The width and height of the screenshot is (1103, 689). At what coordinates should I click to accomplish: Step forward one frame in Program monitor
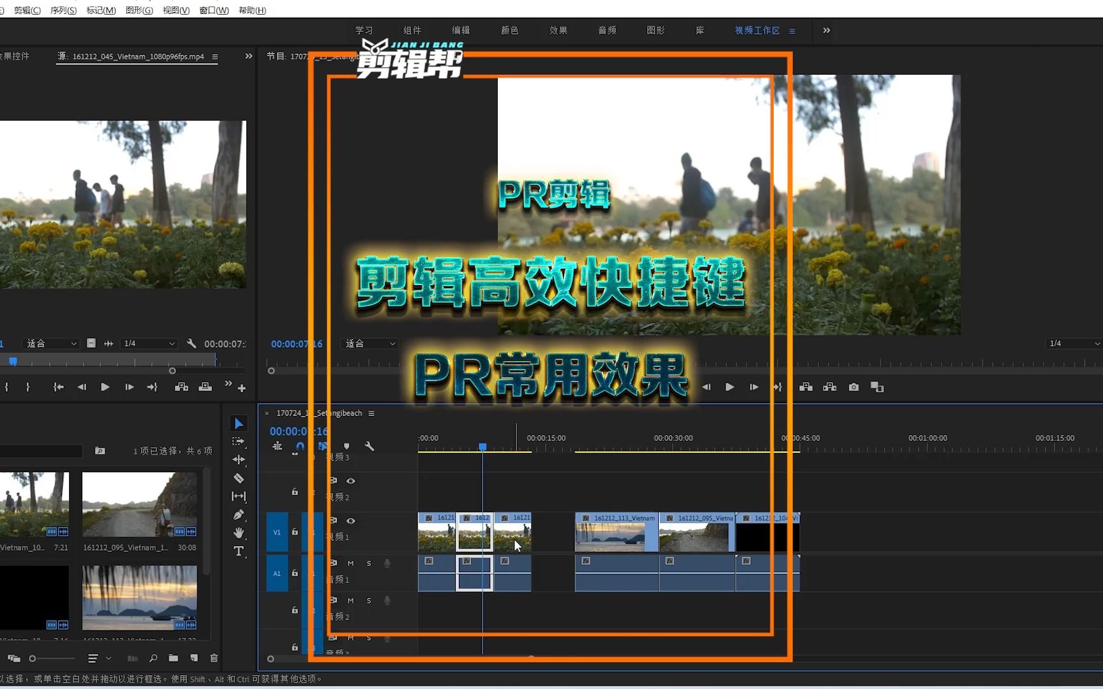(754, 387)
